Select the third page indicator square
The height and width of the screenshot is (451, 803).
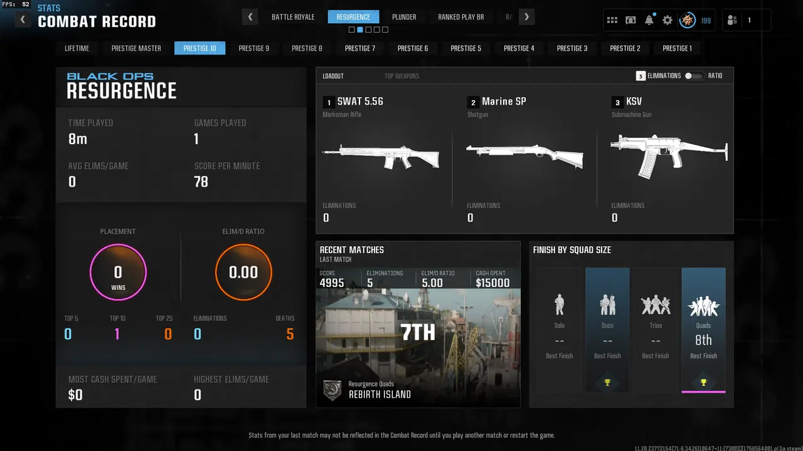click(x=368, y=29)
